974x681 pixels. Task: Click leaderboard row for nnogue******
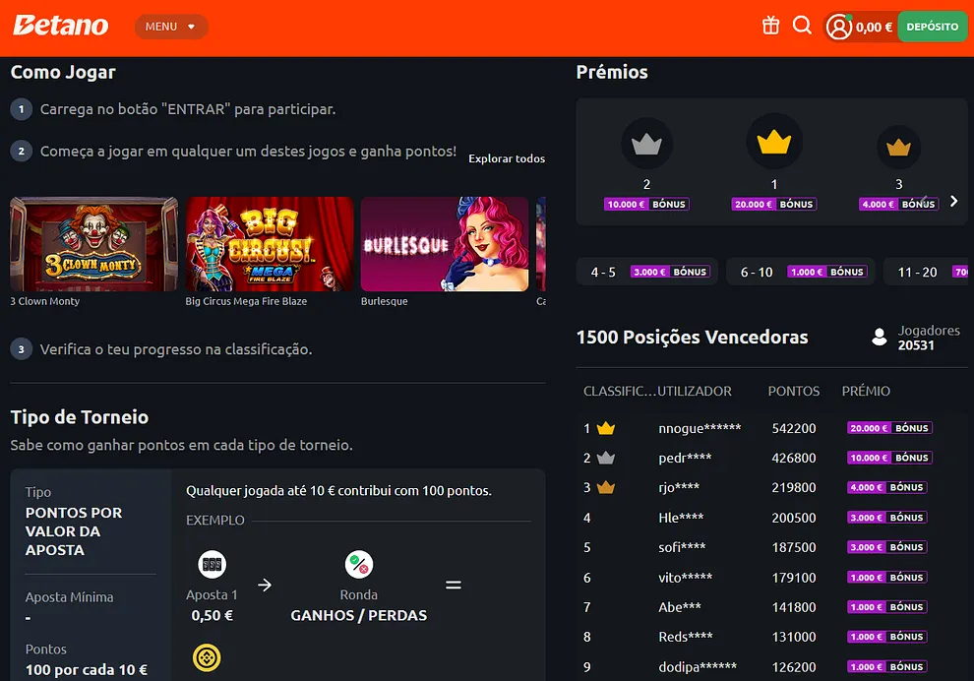pos(771,428)
